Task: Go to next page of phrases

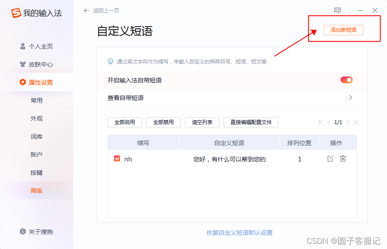Action: 347,122
